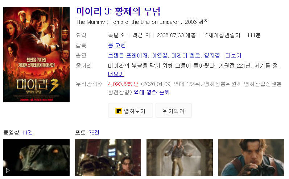This screenshot has height=179, width=289.
Task: Open 역대 영화 순위 ranking link
Action: pos(152,92)
